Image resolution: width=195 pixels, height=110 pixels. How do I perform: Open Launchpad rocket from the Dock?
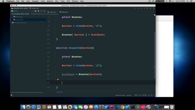point(28,107)
